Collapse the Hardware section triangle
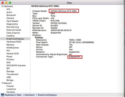Screen dimensions: 125x97 pyautogui.click(x=2, y=6)
